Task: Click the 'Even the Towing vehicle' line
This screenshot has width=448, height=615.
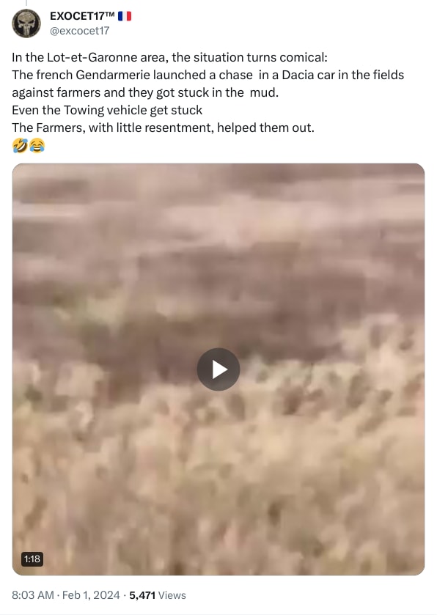Action: tap(107, 110)
